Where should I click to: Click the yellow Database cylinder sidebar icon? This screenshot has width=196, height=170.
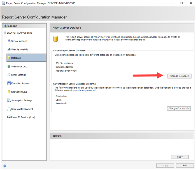pos(9,58)
